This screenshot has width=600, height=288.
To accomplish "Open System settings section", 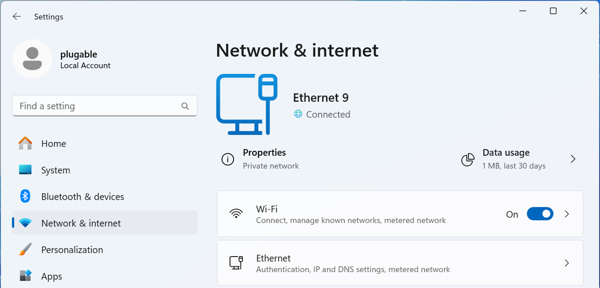I will (55, 170).
